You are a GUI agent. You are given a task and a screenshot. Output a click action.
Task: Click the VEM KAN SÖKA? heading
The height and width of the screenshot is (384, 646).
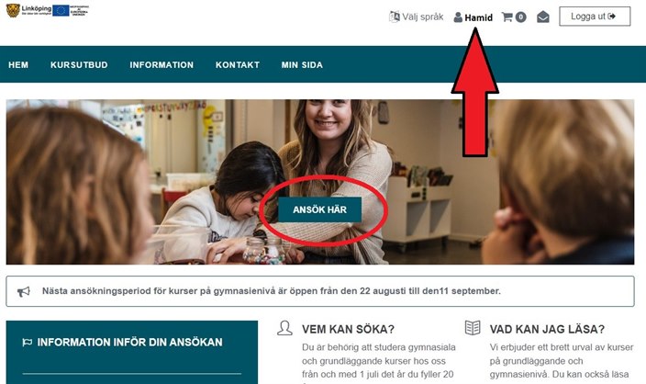pos(348,329)
